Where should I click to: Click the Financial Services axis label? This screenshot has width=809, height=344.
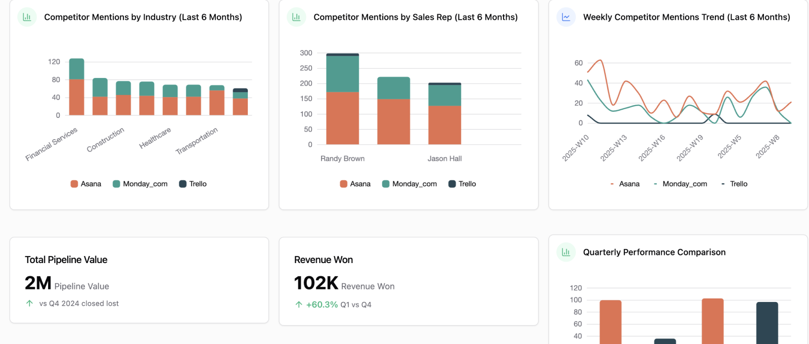coord(52,144)
